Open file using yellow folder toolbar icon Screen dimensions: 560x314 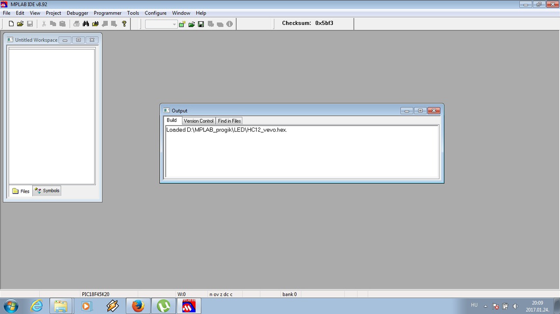point(20,24)
